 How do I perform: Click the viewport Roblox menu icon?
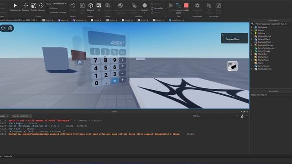(3, 28)
